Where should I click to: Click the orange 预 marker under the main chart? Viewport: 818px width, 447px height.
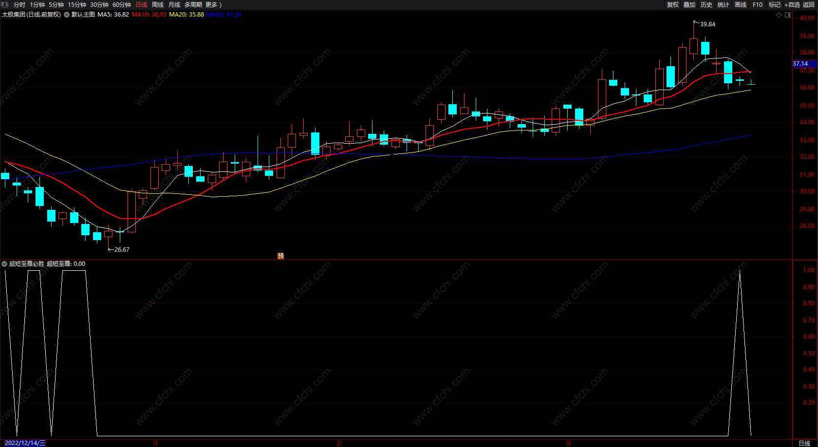point(281,256)
